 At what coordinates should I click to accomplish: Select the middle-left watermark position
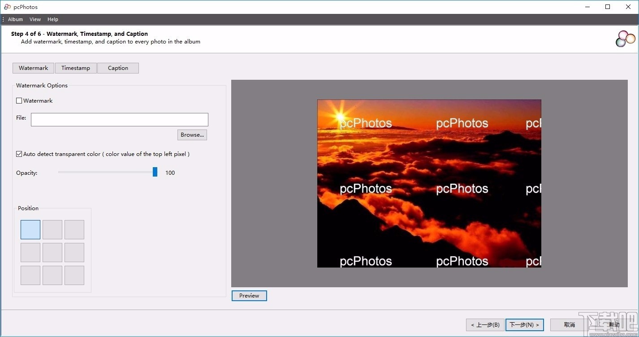click(x=30, y=252)
